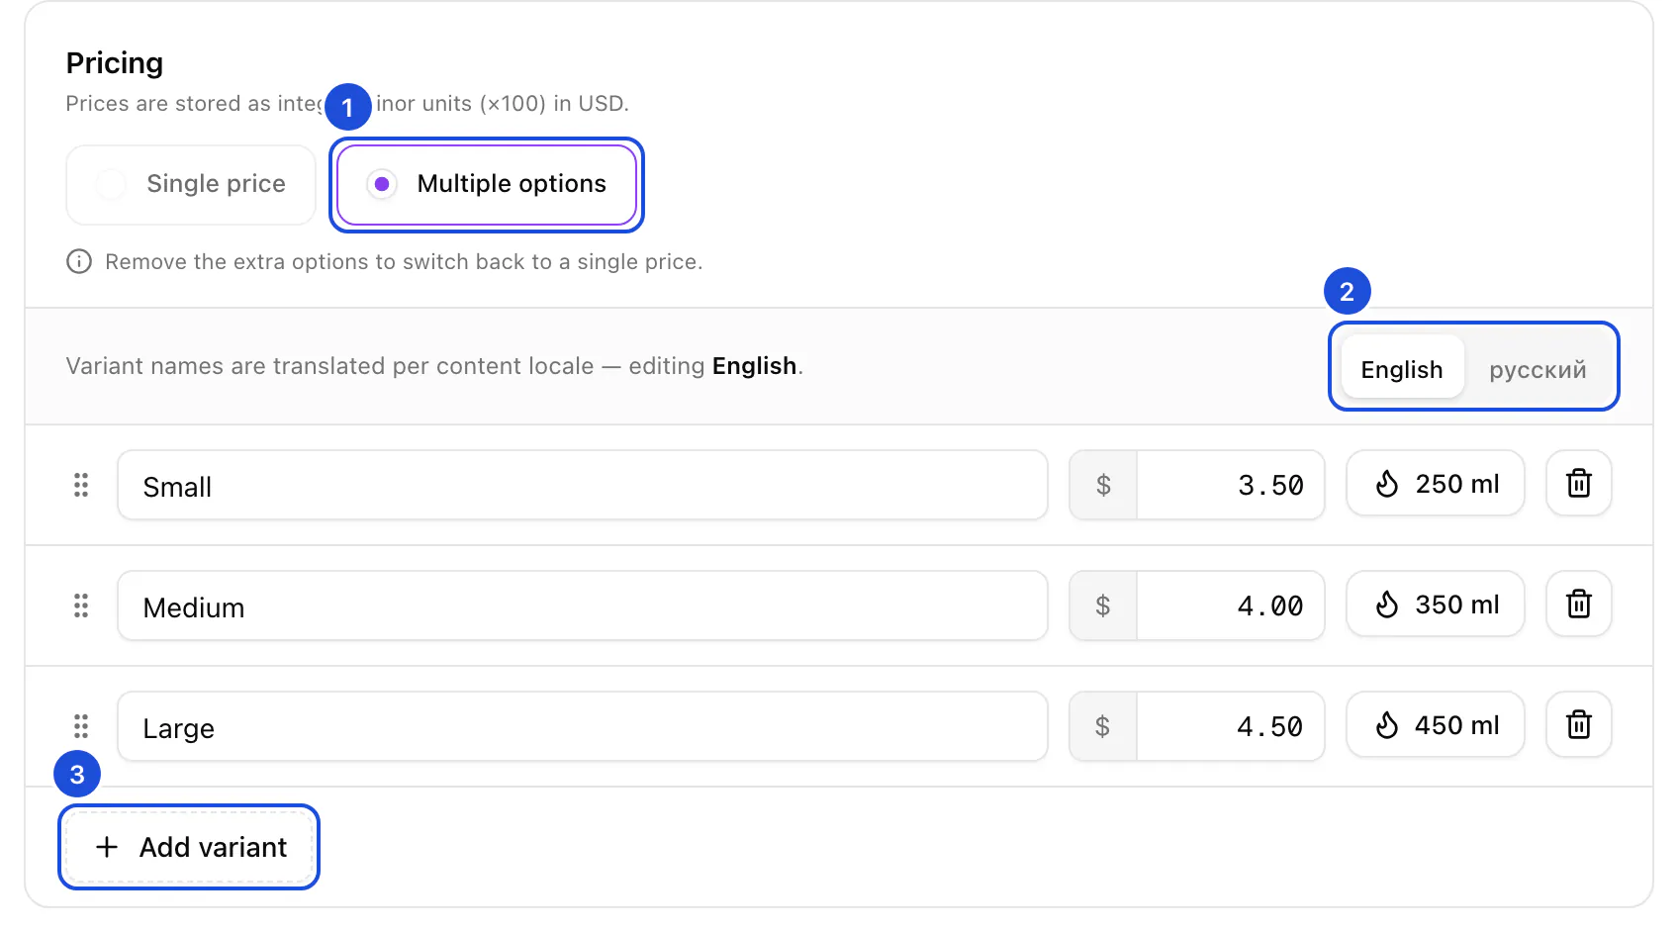The image size is (1678, 932).
Task: Select the Single price radio option
Action: (191, 184)
